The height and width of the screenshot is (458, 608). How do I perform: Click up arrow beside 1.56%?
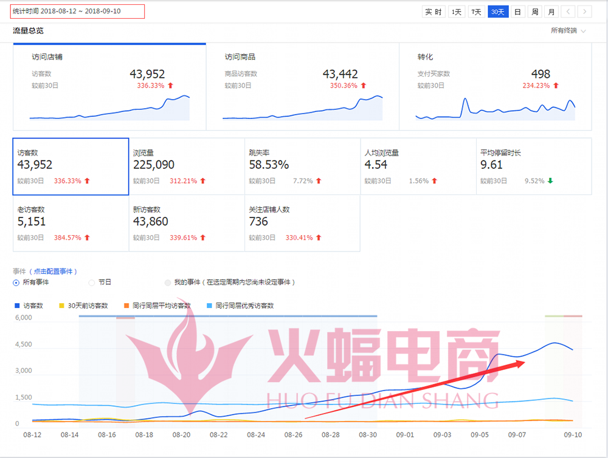(x=434, y=181)
